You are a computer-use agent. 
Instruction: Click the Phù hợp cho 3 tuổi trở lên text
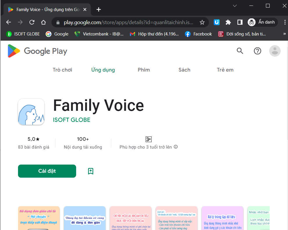(x=146, y=147)
